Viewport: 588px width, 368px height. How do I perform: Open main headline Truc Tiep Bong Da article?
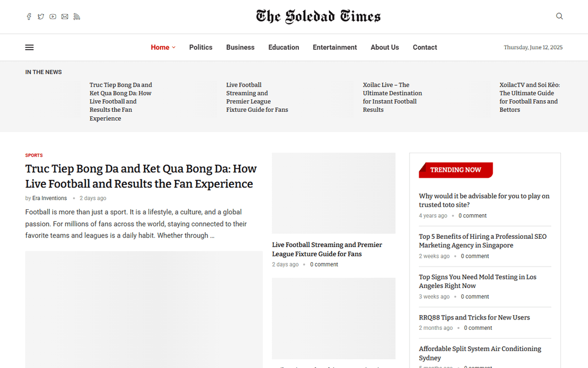pos(141,176)
